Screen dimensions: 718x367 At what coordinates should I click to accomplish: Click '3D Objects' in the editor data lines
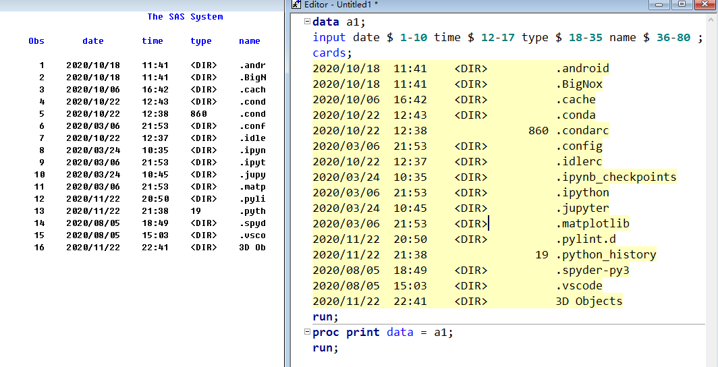[x=589, y=302]
